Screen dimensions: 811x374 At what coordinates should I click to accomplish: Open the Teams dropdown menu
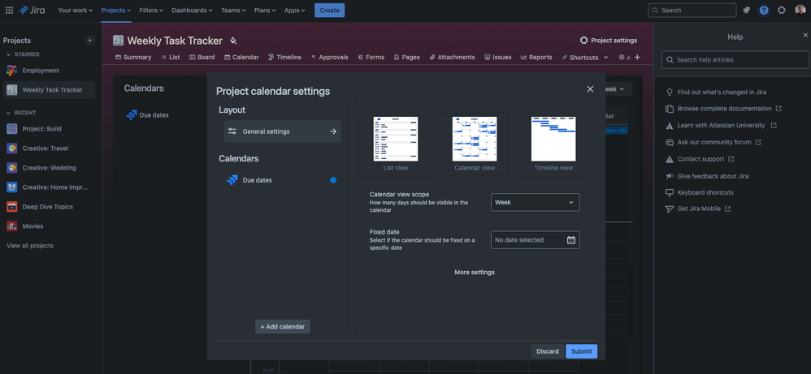coord(233,11)
